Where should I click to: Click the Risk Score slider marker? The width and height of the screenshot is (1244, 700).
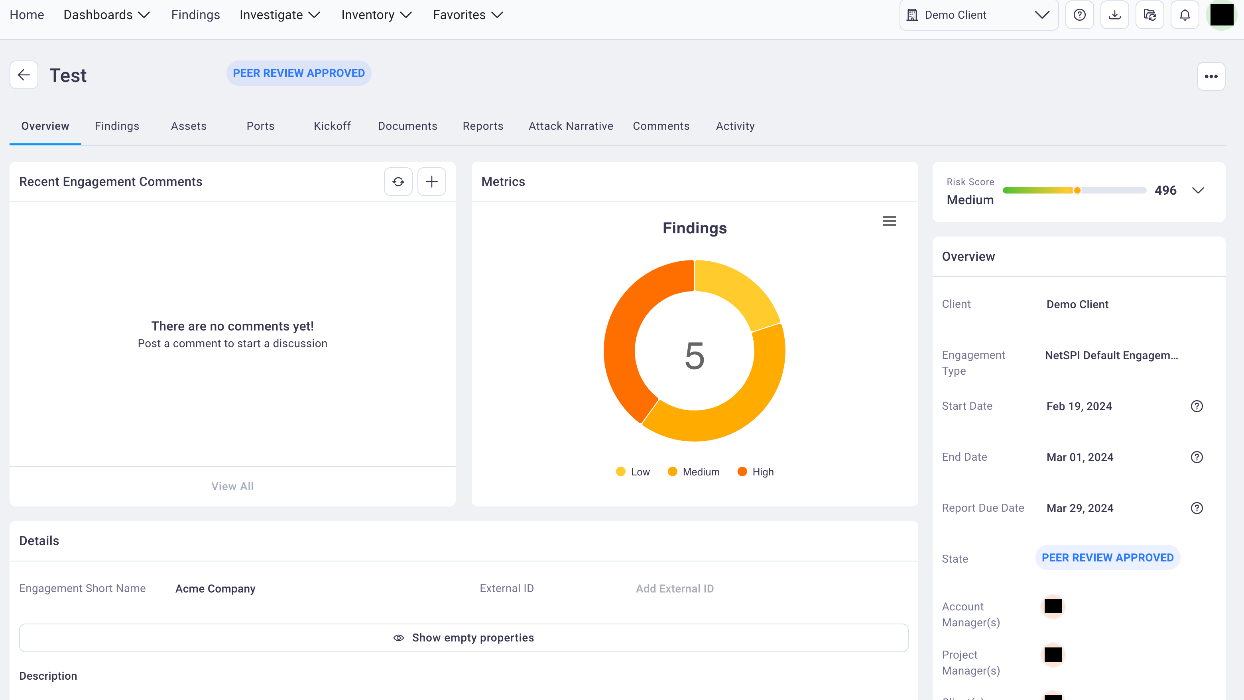1077,190
